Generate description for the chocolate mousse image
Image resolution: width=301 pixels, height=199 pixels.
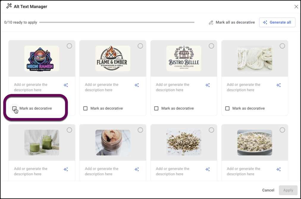(x=137, y=169)
